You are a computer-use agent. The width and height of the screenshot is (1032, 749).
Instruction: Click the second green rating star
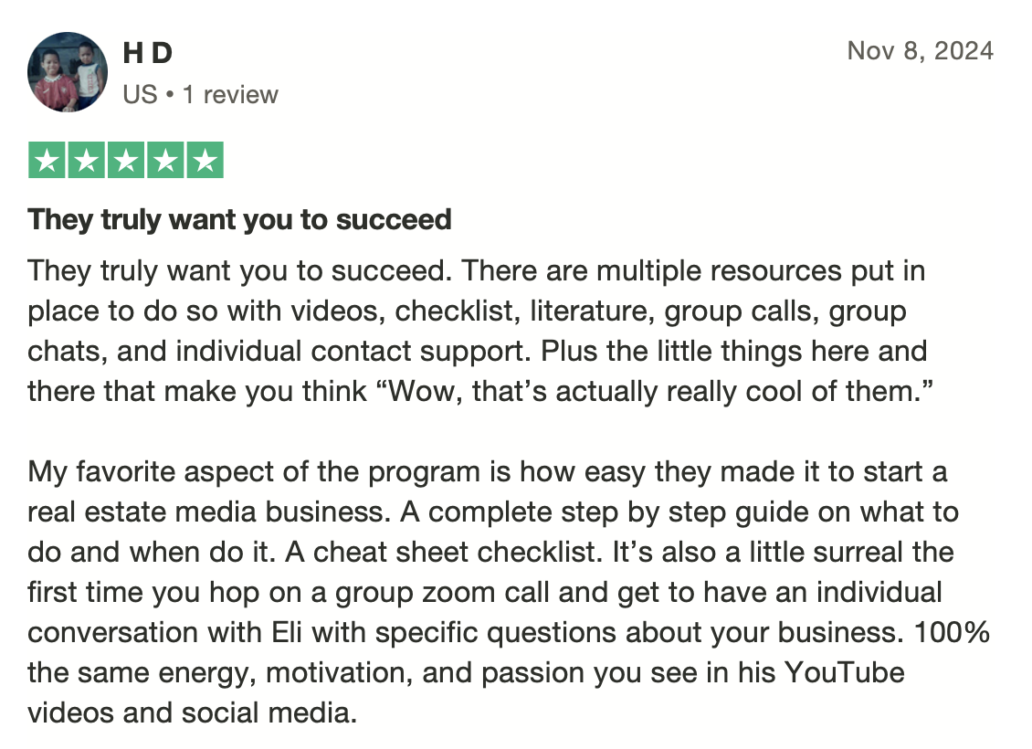[86, 160]
